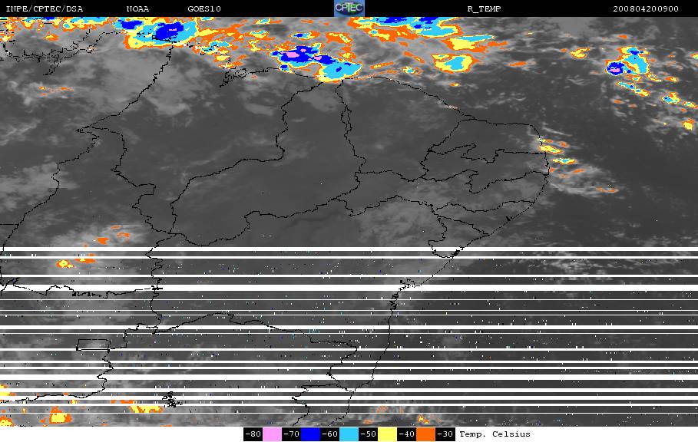Click the GOES10 satellite label
This screenshot has height=442, width=698.
pyautogui.click(x=204, y=9)
